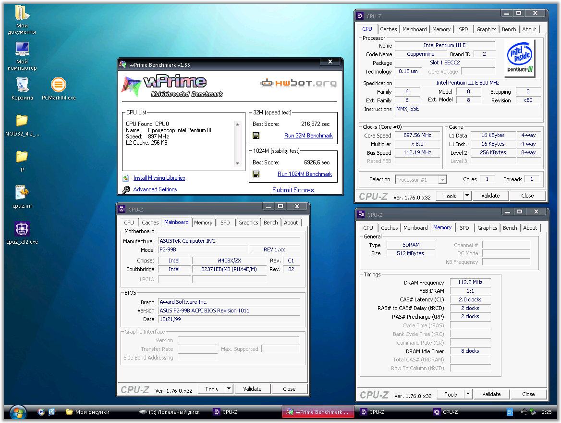Click the Intel Inside Pentium III logo
This screenshot has height=423, width=561.
pos(520,58)
